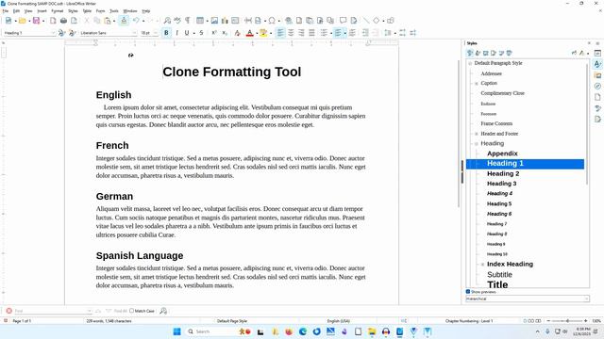This screenshot has width=604, height=339.
Task: Expand the Caption style tree node
Action: [477, 84]
